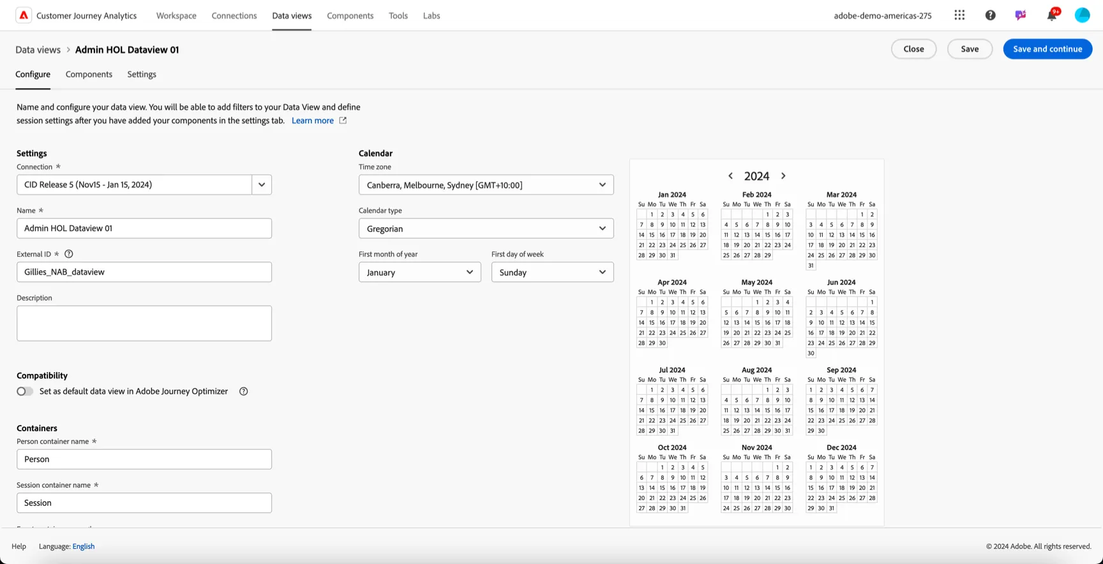Open the Labs menu
This screenshot has width=1103, height=564.
click(x=431, y=15)
